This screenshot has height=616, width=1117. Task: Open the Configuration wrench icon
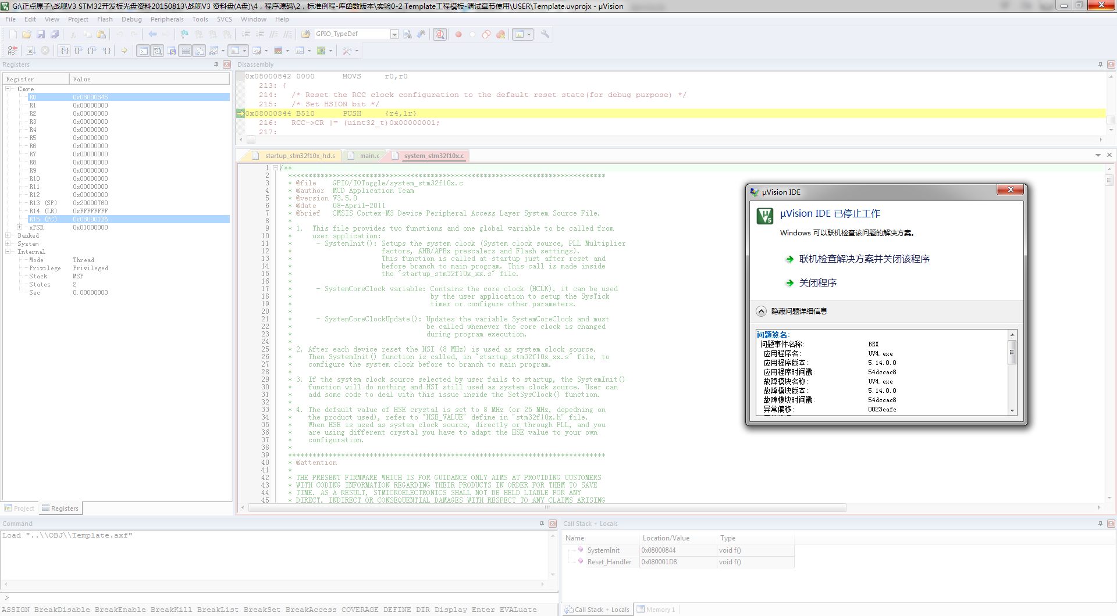coord(545,34)
